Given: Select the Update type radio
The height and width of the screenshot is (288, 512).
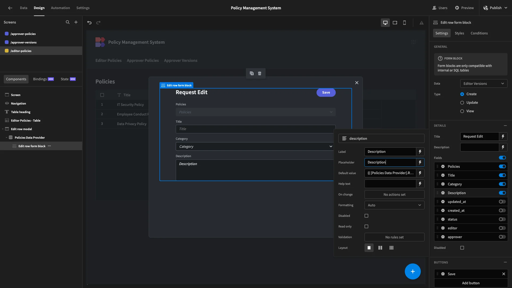Looking at the screenshot, I should point(462,103).
